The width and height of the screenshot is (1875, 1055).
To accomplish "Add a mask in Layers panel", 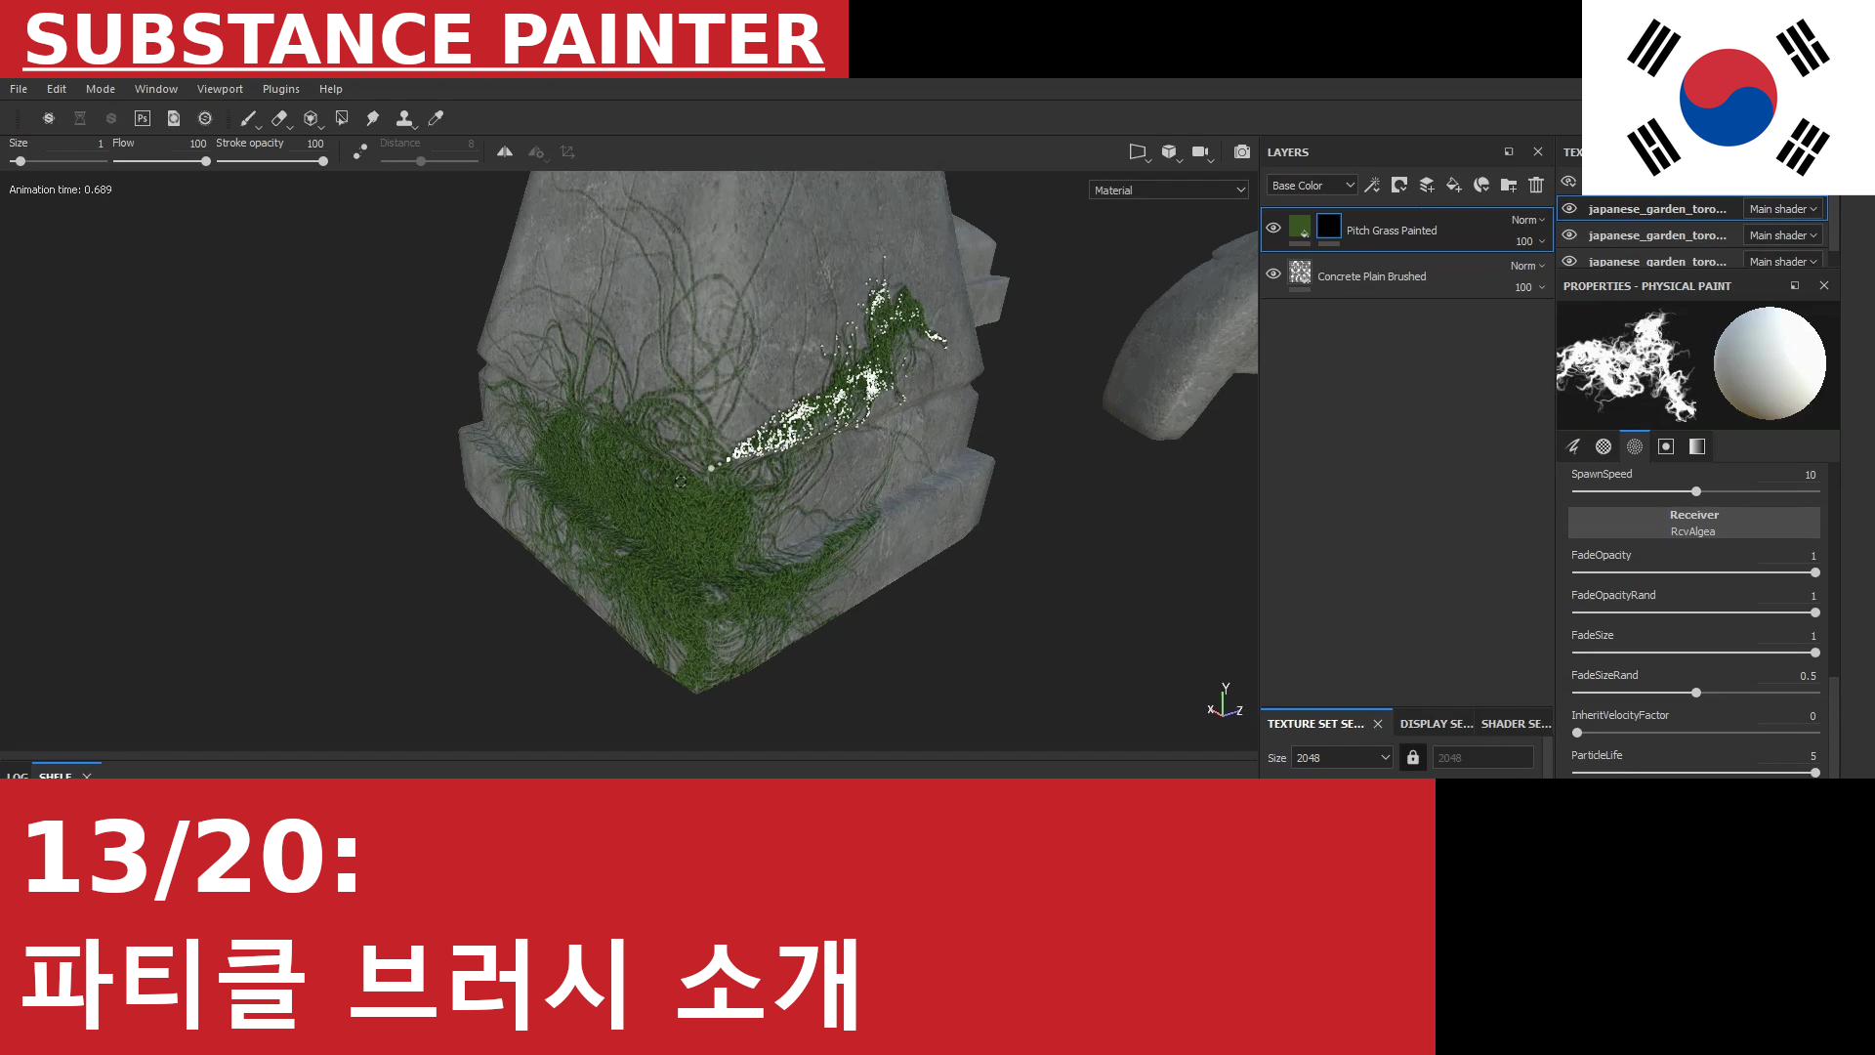I will (1399, 185).
